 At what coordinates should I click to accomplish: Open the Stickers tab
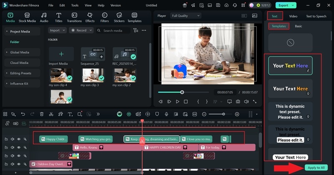[x=119, y=17]
